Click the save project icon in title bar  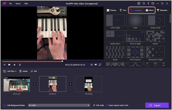[139, 3]
